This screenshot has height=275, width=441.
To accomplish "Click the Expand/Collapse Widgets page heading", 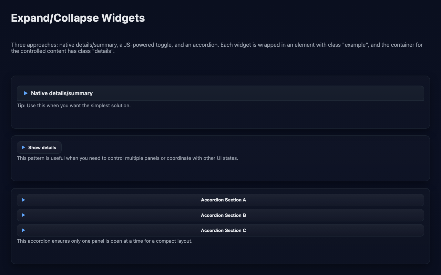I will point(78,18).
